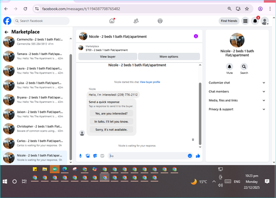Open the Windows Action Center icon

click(267, 182)
